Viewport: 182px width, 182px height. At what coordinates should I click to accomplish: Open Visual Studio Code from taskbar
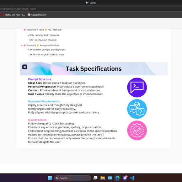coord(132,178)
